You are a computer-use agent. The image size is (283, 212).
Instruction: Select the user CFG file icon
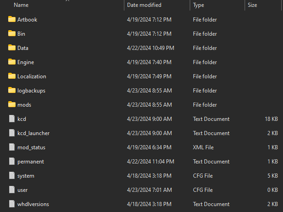coord(12,190)
